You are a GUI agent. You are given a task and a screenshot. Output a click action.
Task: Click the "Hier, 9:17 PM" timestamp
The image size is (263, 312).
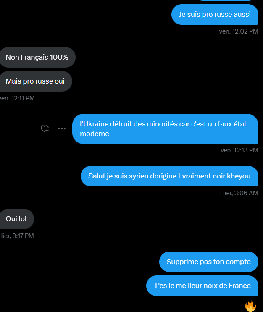pyautogui.click(x=17, y=236)
